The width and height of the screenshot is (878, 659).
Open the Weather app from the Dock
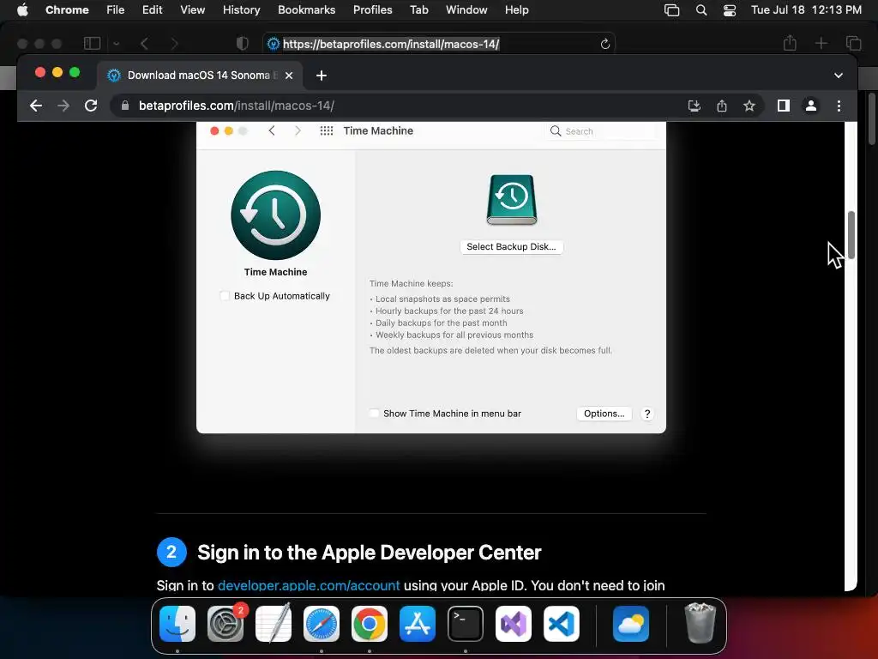coord(631,624)
